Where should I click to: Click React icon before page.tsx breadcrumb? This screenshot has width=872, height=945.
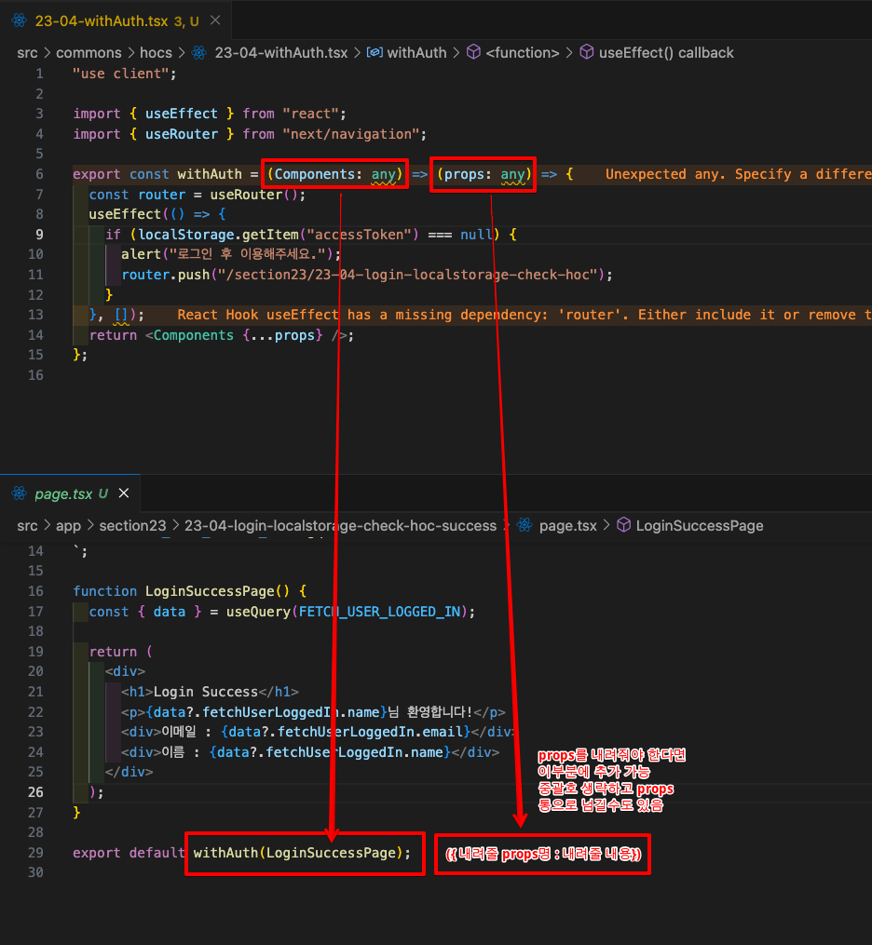click(525, 525)
